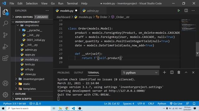199x111 pixels.
Task: Open apps.py in the explorer
Action: [30, 55]
